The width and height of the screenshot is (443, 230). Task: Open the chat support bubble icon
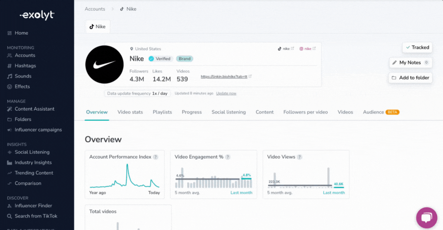click(x=427, y=217)
